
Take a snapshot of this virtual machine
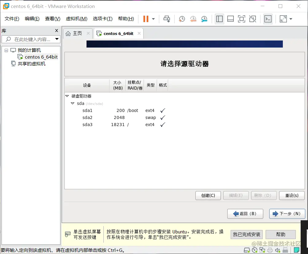[x=182, y=19]
